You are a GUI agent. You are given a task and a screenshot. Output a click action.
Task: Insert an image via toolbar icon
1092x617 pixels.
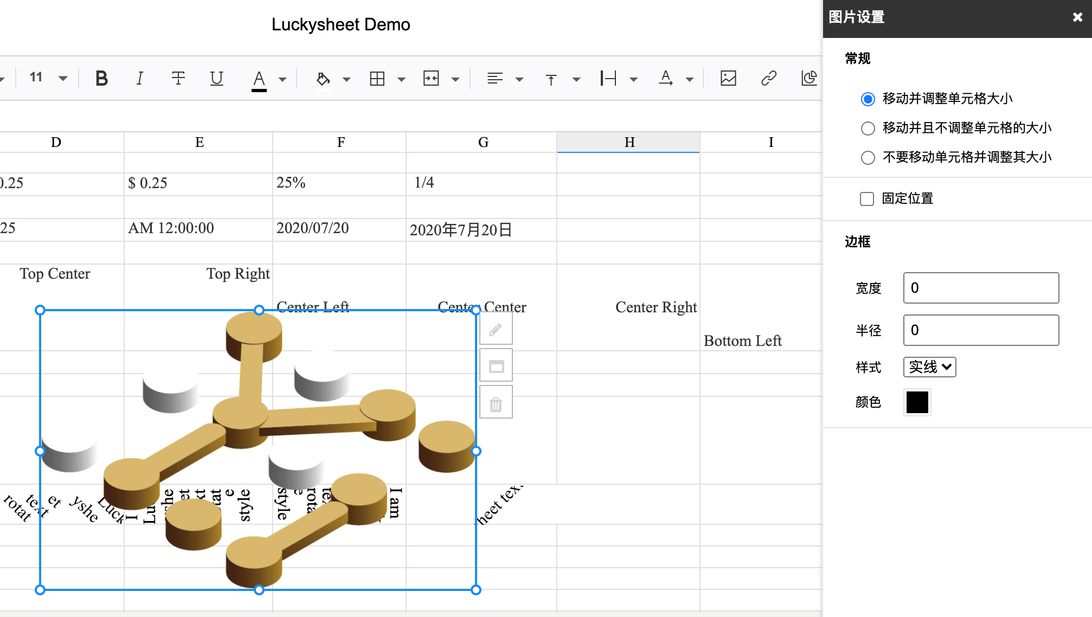pyautogui.click(x=728, y=79)
